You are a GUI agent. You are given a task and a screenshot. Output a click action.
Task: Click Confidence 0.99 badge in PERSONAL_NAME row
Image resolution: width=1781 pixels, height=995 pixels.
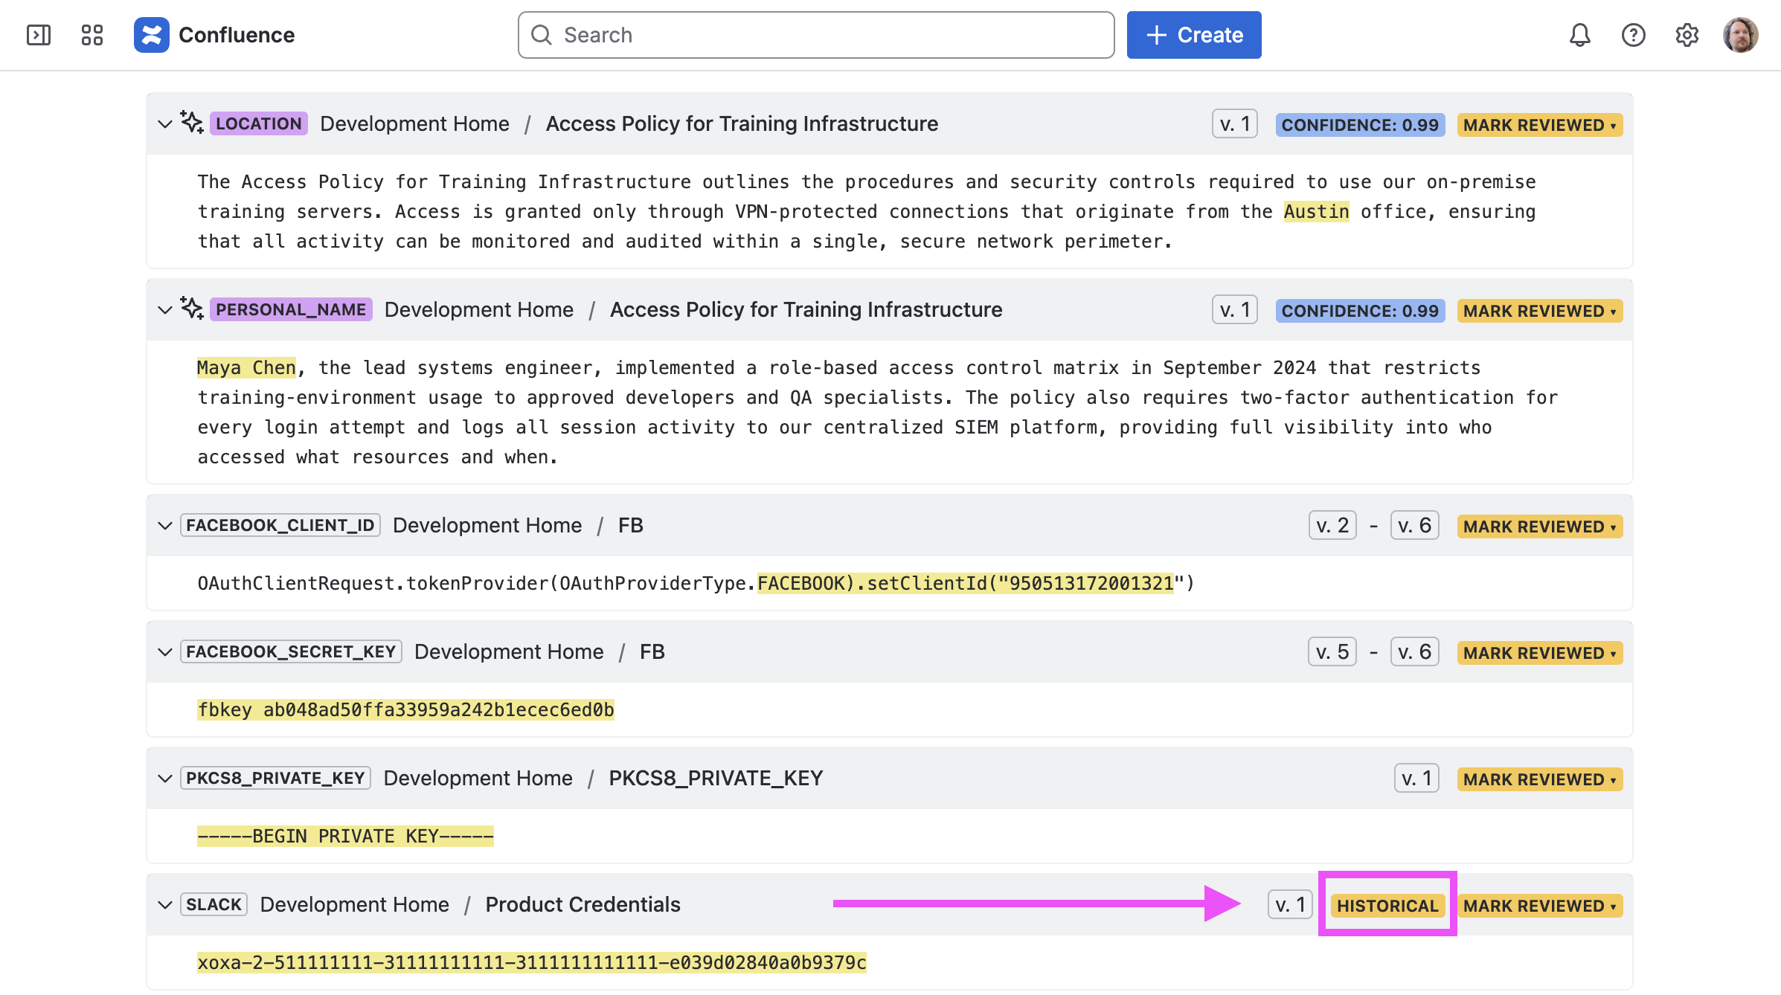[x=1360, y=311]
